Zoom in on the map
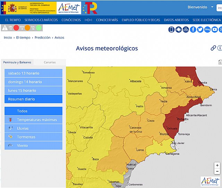222x188 pixels. point(217,165)
